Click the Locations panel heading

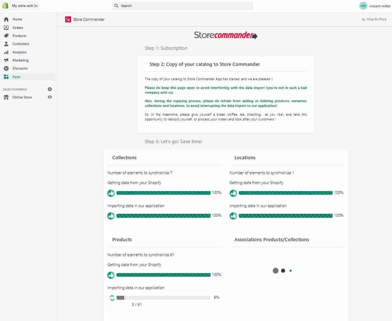point(245,158)
